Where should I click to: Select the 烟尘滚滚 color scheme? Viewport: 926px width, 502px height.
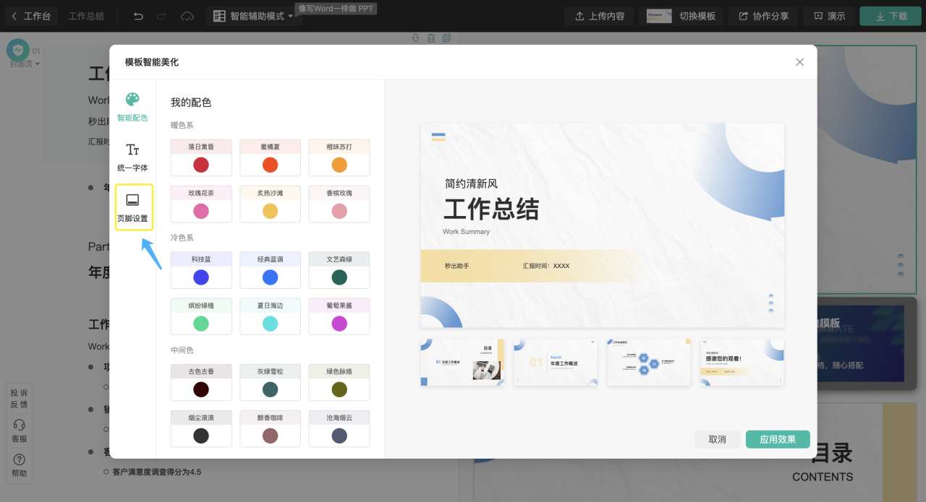[201, 428]
